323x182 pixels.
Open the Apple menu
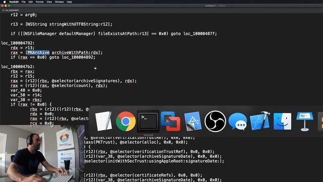5,2
